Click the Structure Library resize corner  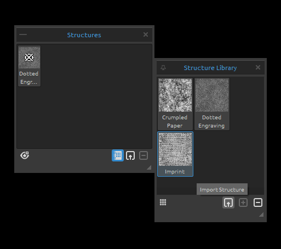tap(261, 215)
